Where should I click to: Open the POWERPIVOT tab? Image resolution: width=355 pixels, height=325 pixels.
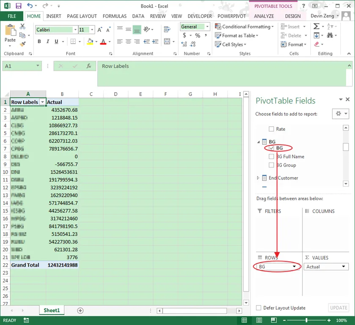click(231, 16)
